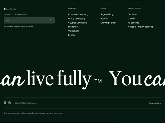Navigate to Workshops link
Screen dimensions: 165x123
pos(74,31)
